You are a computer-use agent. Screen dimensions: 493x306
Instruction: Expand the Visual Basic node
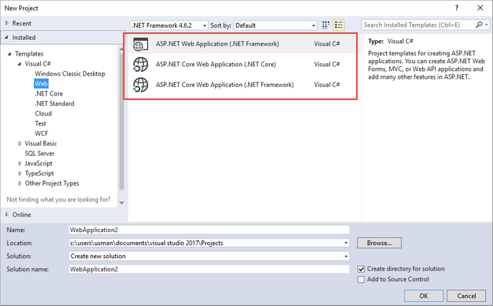(x=20, y=143)
